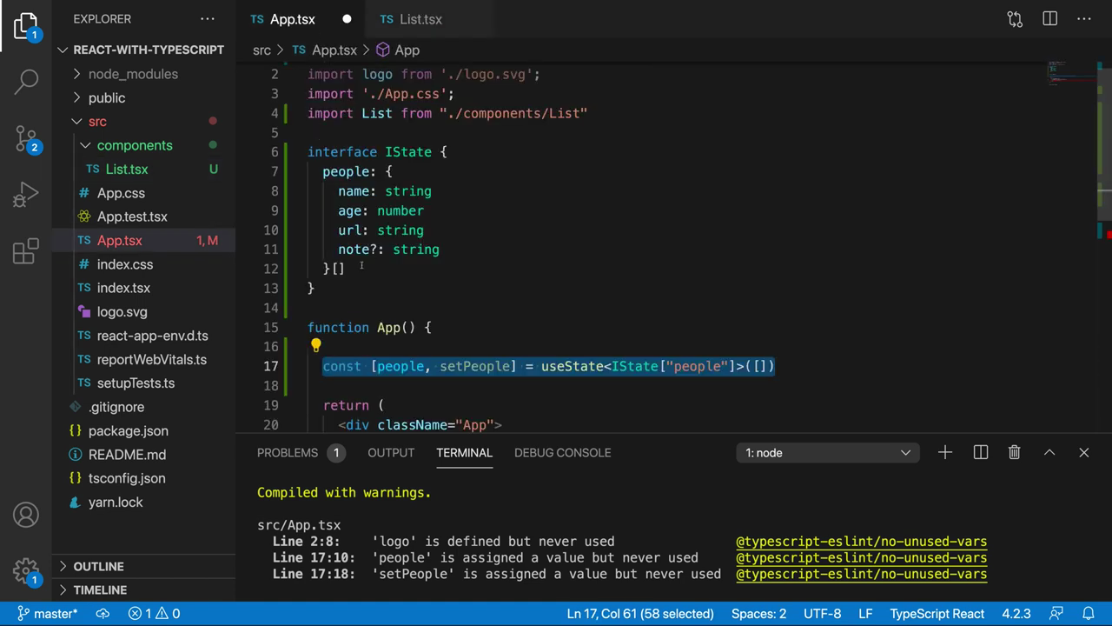Image resolution: width=1112 pixels, height=626 pixels.
Task: Open the DEBUG CONSOLE tab
Action: [562, 452]
